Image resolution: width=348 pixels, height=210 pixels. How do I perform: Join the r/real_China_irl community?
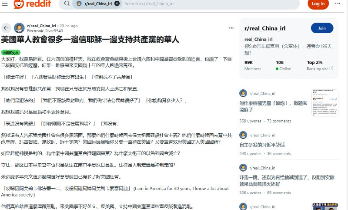click(322, 28)
